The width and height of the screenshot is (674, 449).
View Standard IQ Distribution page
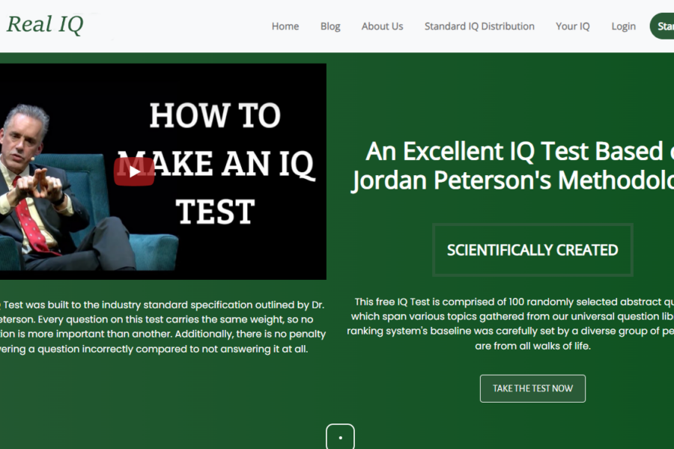point(479,26)
